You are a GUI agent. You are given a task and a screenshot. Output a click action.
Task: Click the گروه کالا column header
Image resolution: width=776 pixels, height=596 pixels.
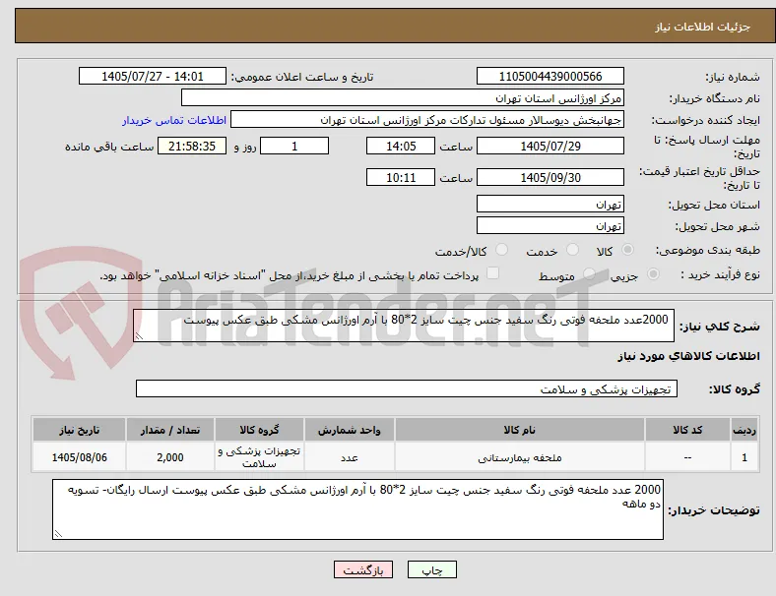(259, 430)
